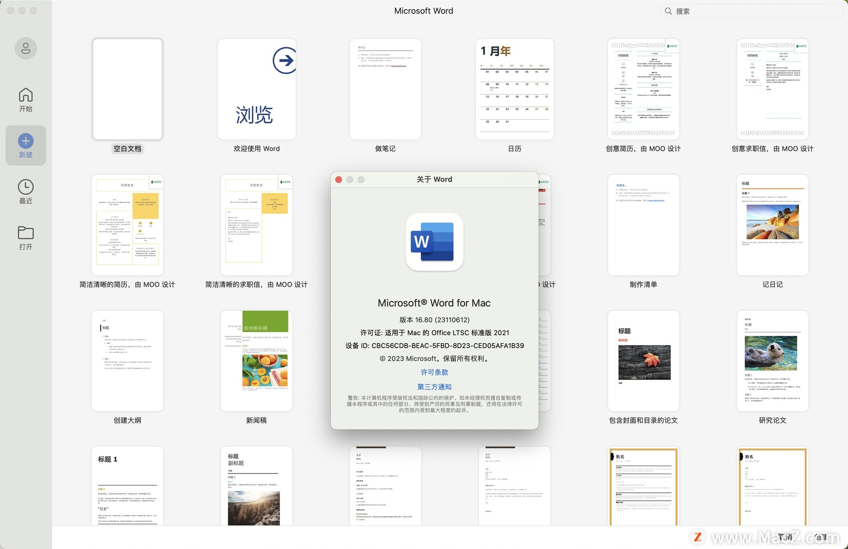Pick the 标题 副标题 canyon photo template
Screen dimensions: 848x549
click(x=257, y=486)
